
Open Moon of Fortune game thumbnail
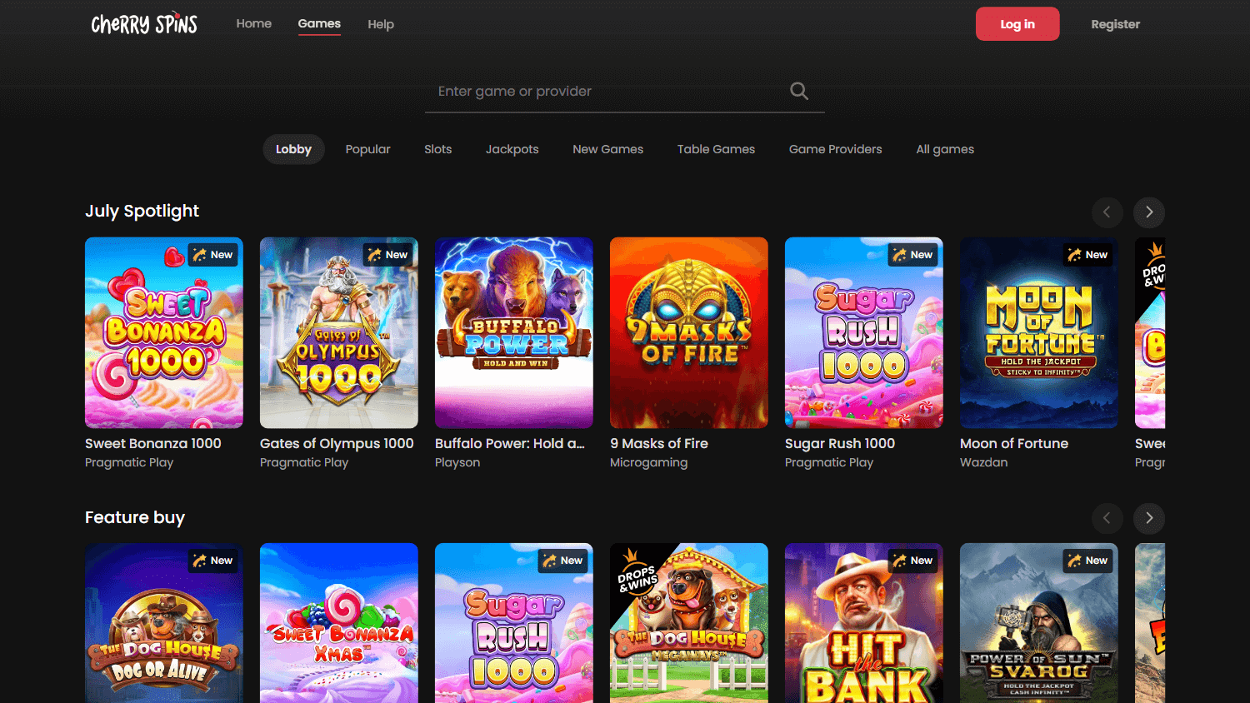point(1039,333)
